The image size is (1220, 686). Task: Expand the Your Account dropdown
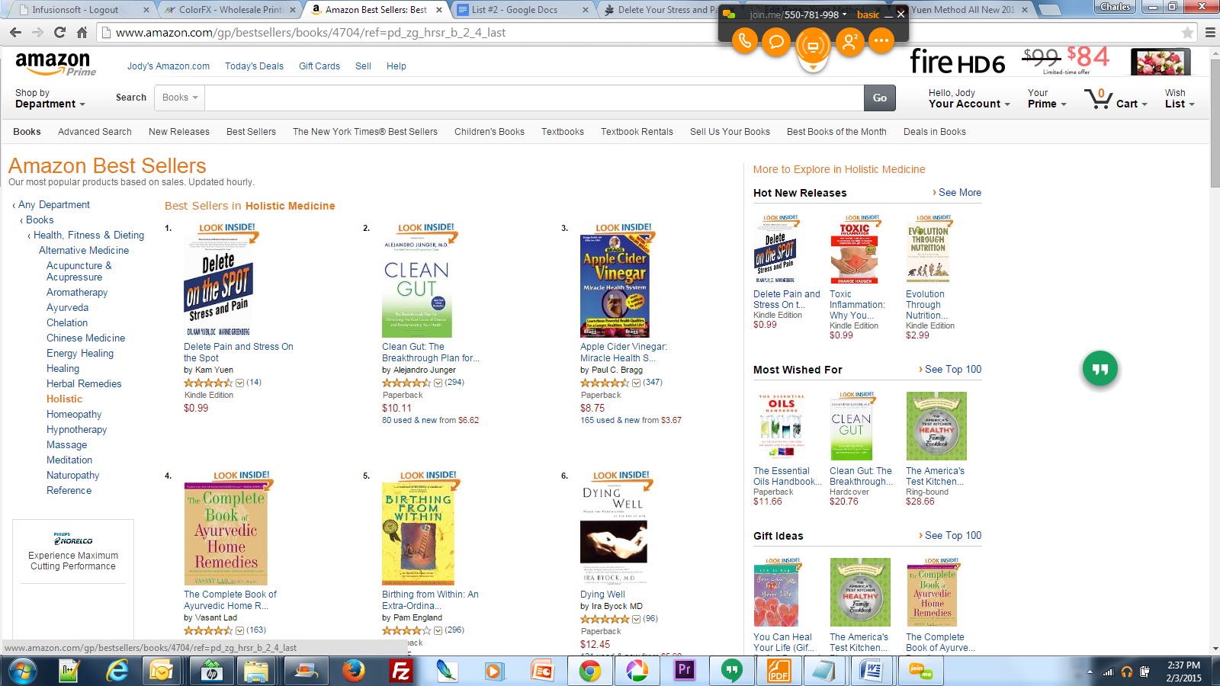click(969, 98)
